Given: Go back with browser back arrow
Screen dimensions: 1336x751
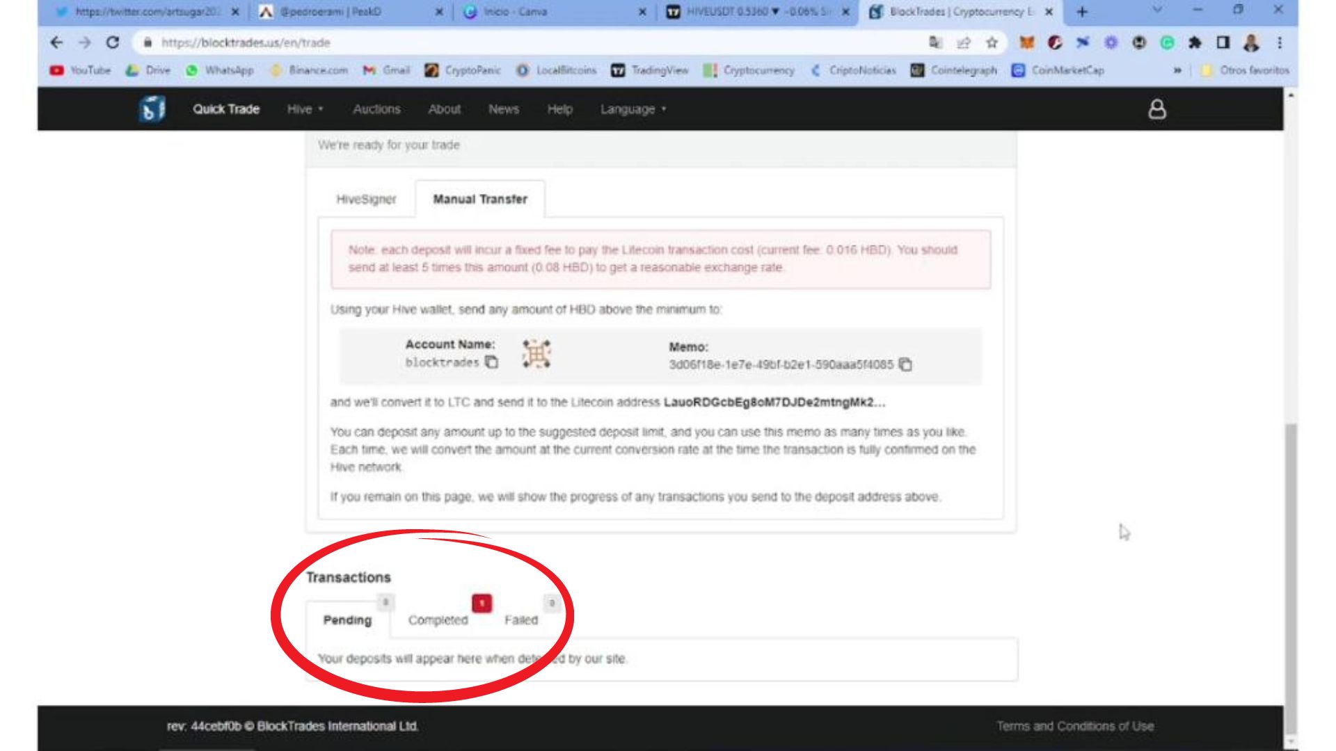Looking at the screenshot, I should coord(56,42).
